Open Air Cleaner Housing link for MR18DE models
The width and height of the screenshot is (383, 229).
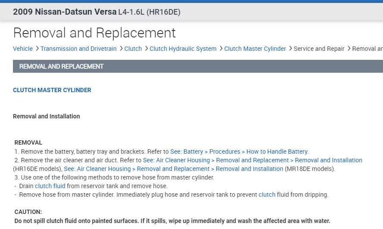(x=173, y=169)
